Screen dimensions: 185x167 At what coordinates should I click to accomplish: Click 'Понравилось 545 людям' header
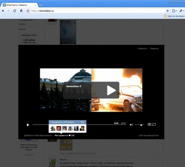[62, 122]
